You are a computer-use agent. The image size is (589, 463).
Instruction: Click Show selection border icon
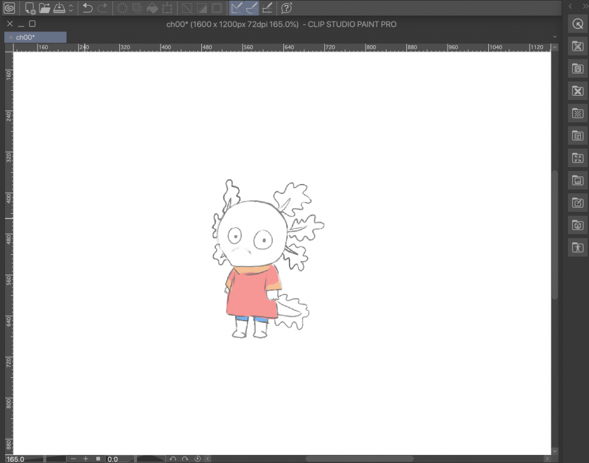217,8
